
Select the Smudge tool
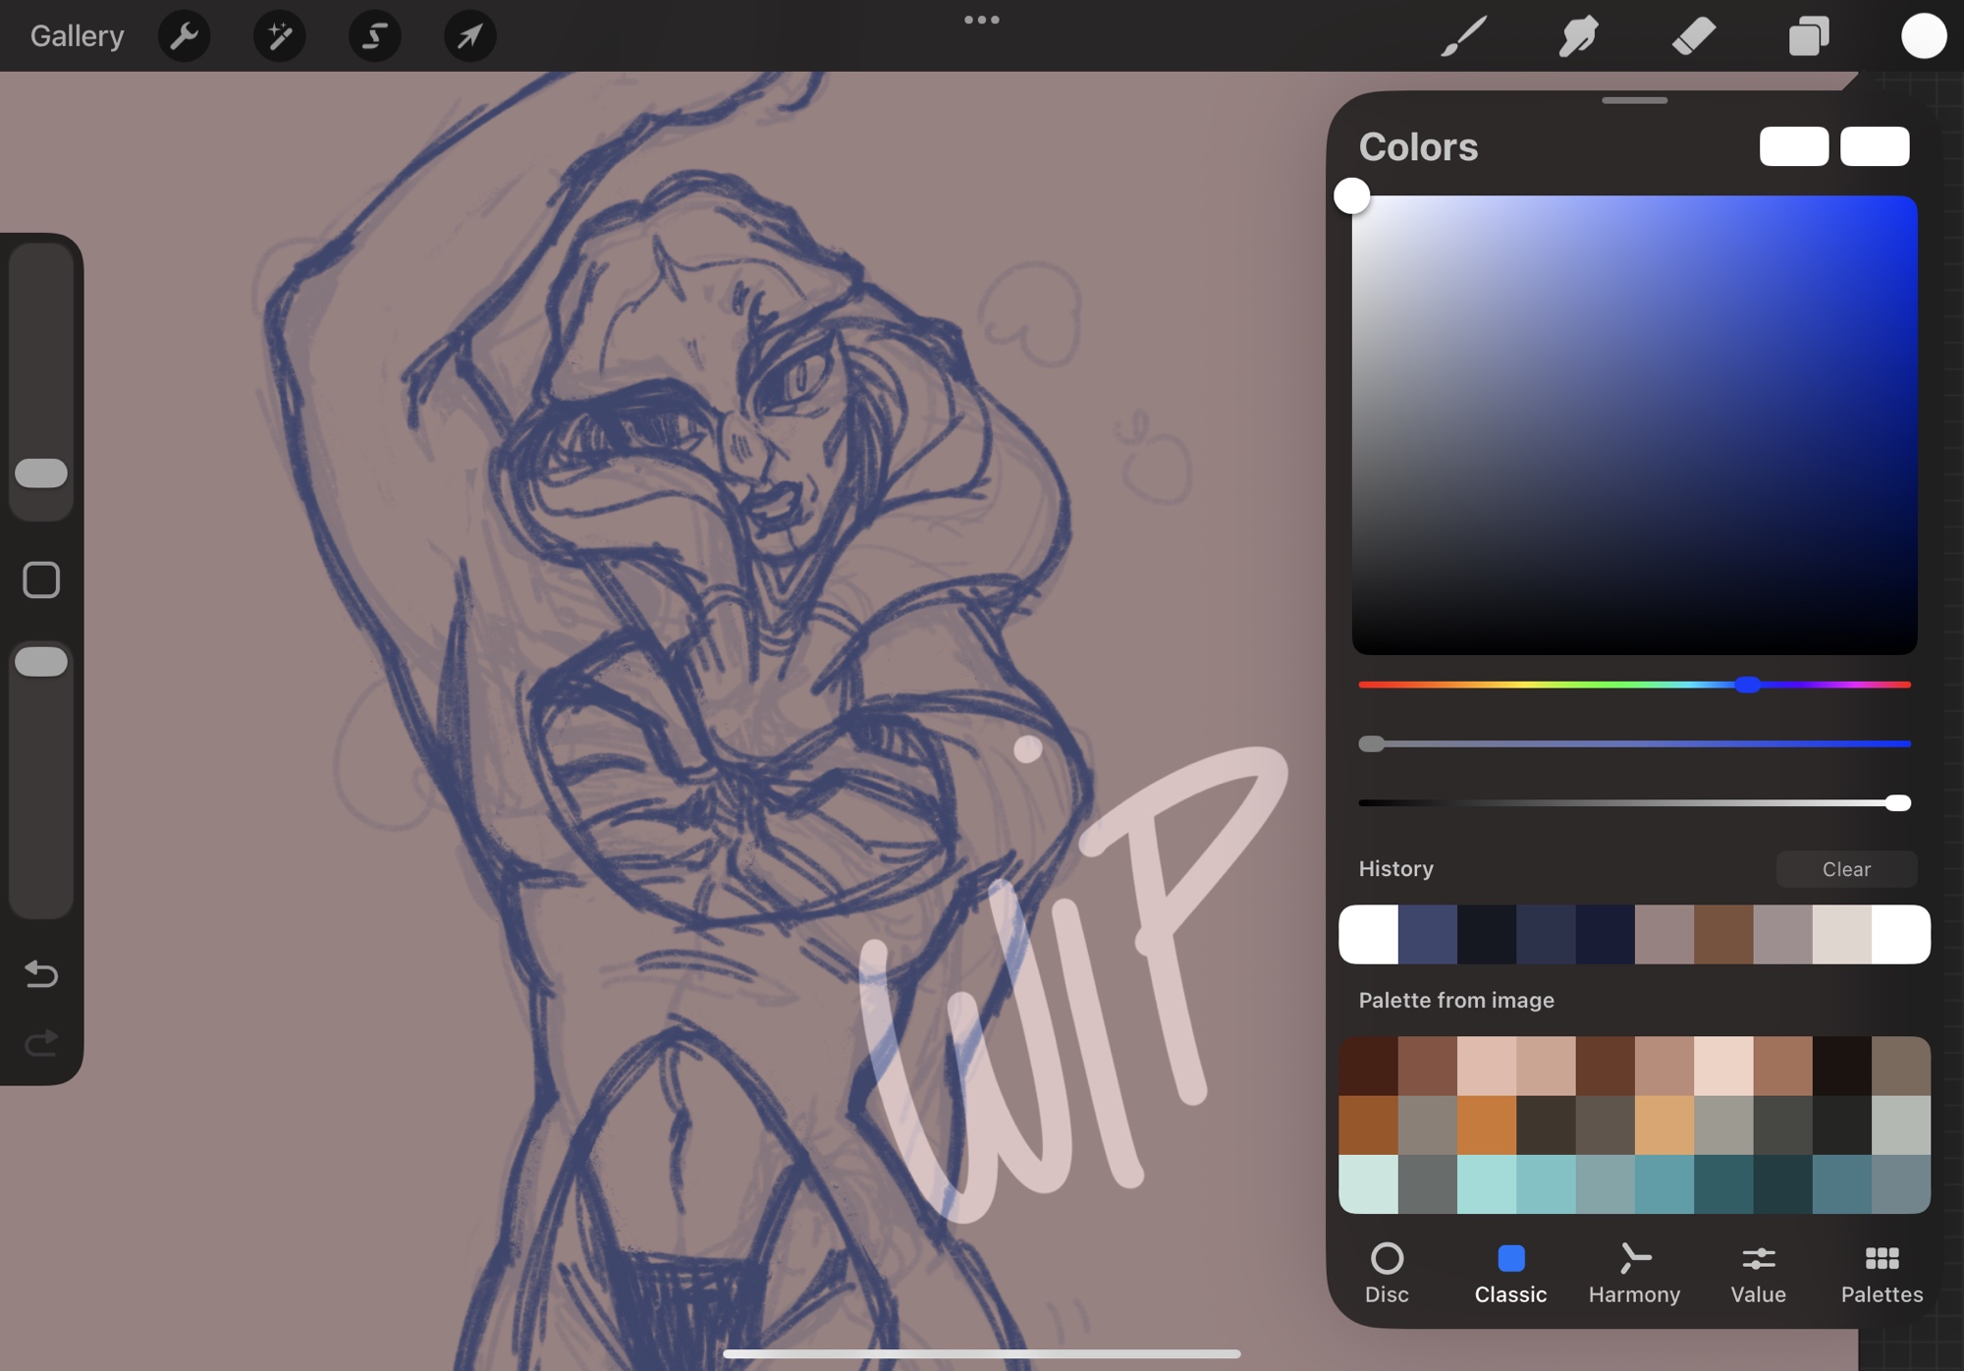click(x=1578, y=36)
